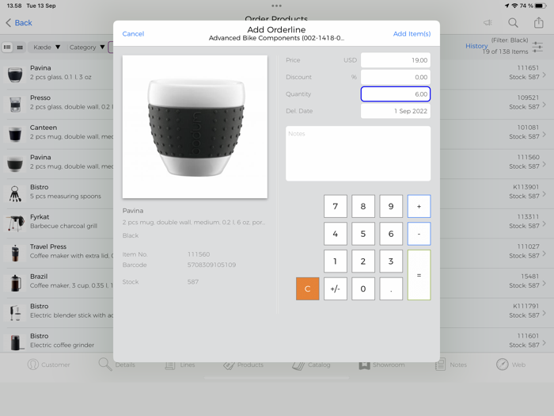Tap keypad equals key
Image resolution: width=554 pixels, height=416 pixels.
pyautogui.click(x=419, y=275)
